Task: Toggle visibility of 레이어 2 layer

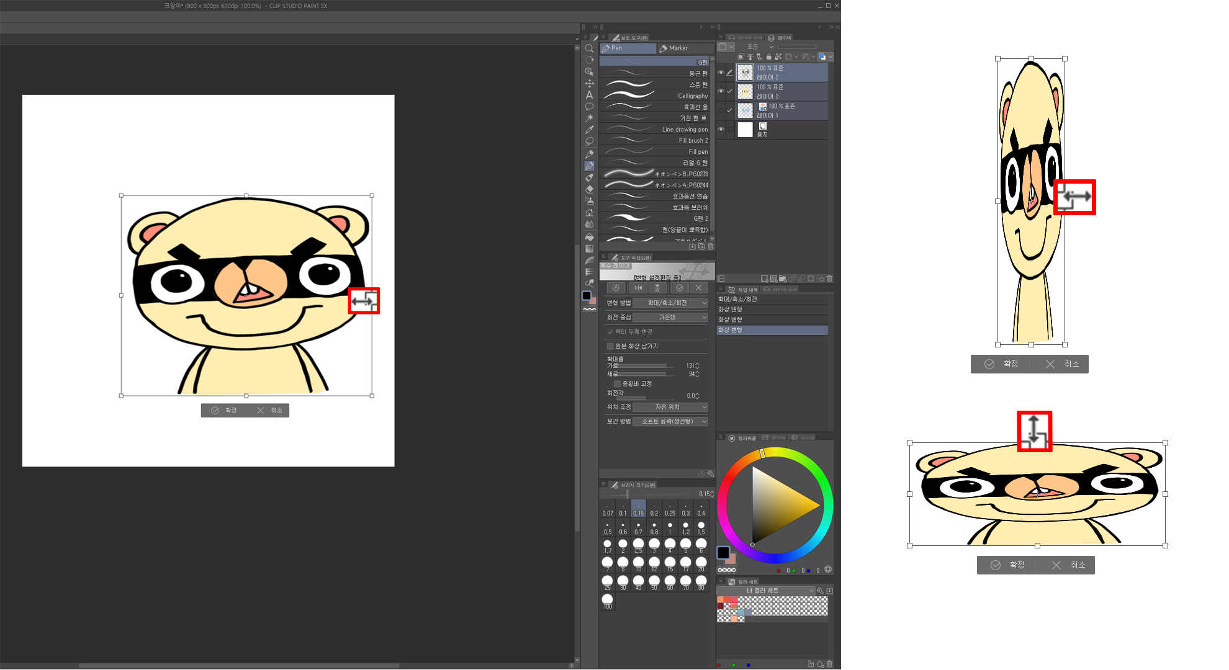Action: click(721, 73)
